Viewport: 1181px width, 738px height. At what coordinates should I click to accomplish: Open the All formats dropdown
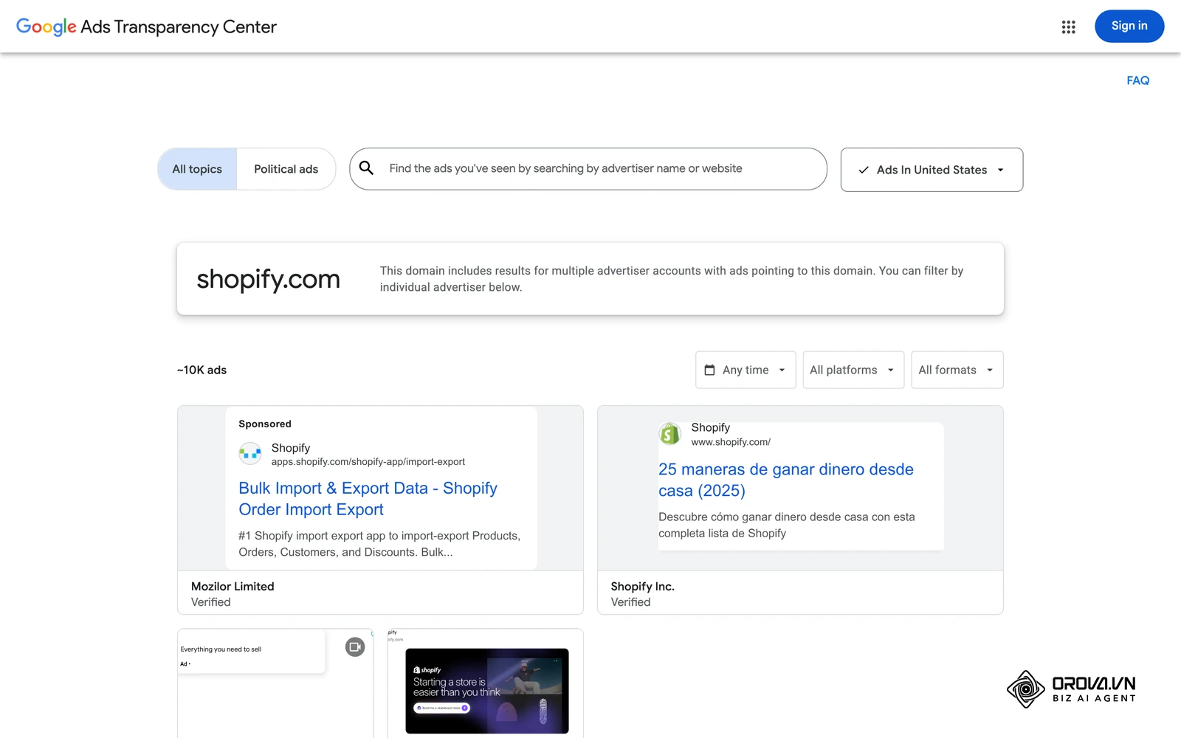(x=957, y=370)
